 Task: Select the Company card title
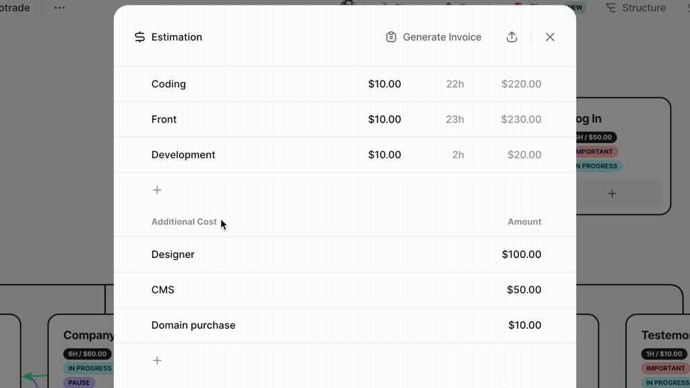(x=88, y=335)
